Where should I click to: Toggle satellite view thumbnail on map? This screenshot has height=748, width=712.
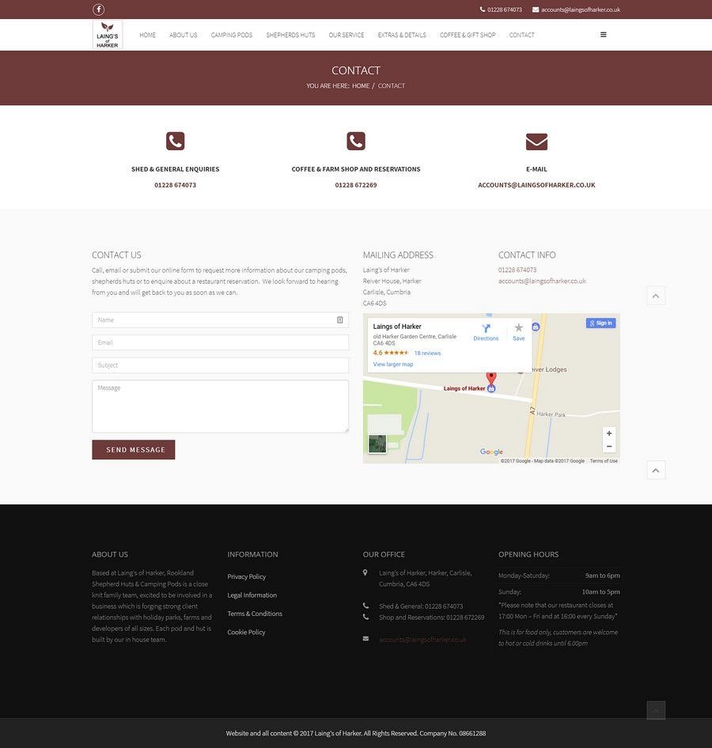377,444
